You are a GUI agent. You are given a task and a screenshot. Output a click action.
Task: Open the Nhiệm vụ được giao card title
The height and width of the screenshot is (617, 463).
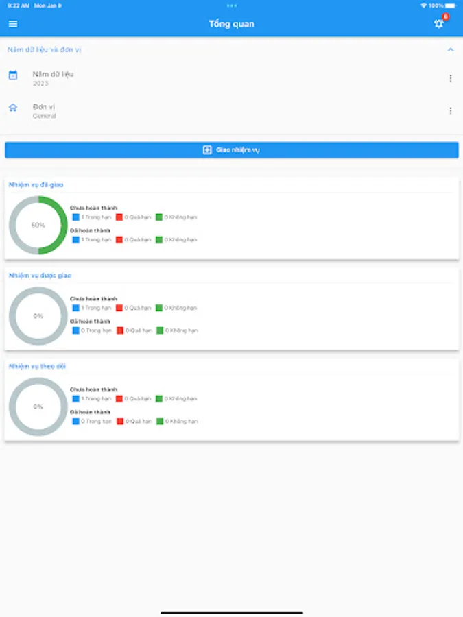tap(40, 276)
